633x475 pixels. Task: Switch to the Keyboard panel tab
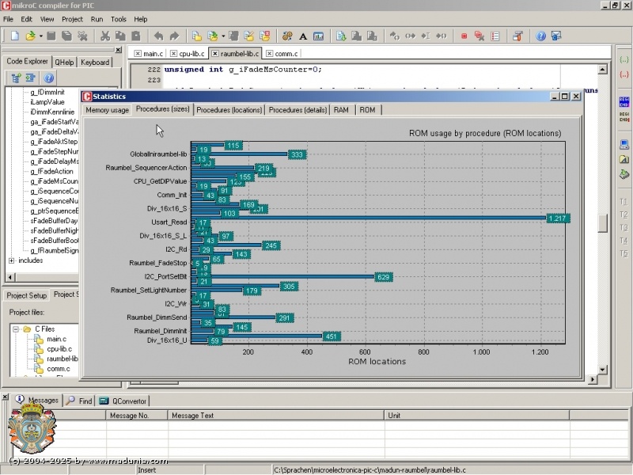pos(95,63)
